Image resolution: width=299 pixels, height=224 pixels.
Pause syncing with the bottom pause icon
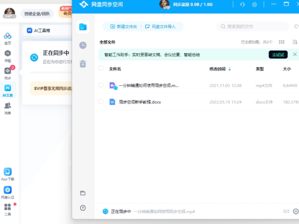click(296, 211)
